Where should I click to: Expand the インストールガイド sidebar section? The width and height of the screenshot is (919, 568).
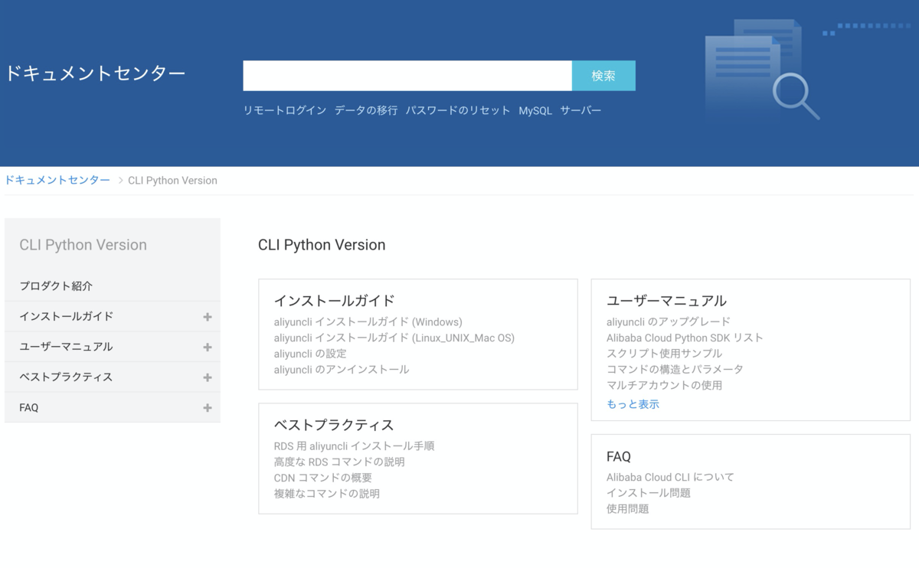(x=207, y=316)
